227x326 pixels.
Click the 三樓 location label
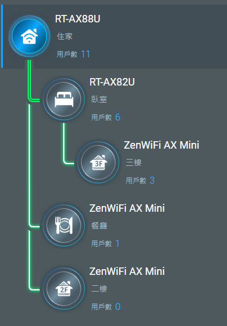click(x=133, y=162)
